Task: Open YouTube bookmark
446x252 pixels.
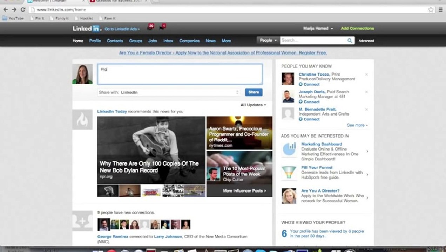Action: pyautogui.click(x=13, y=18)
